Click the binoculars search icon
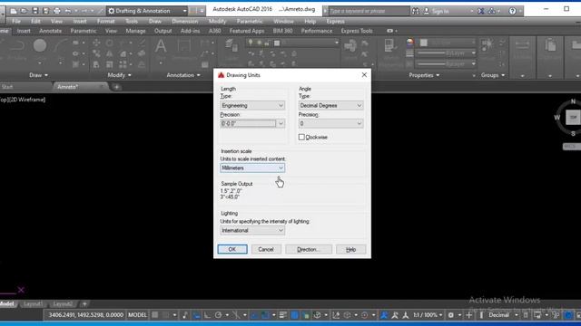The image size is (581, 326). tap(416, 11)
